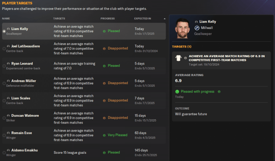This screenshot has width=275, height=161.
Task: Click the info icon beside Romain Esse's Very Pleased
Action: (104, 135)
